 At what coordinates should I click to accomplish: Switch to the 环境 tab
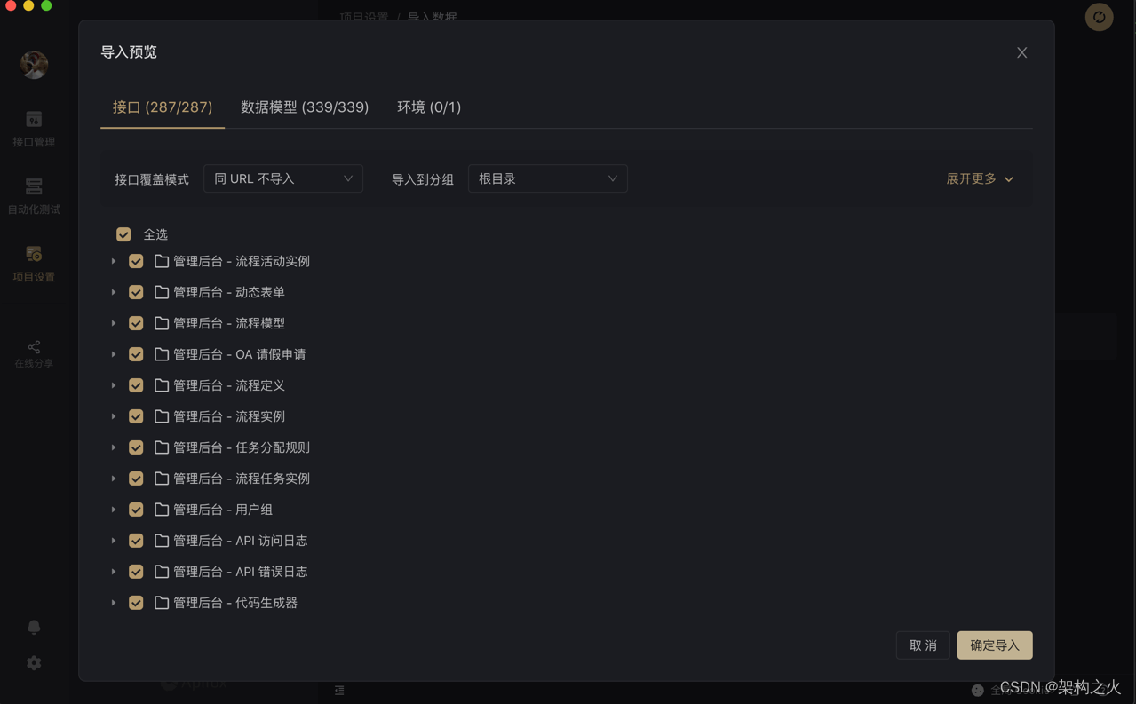point(429,107)
